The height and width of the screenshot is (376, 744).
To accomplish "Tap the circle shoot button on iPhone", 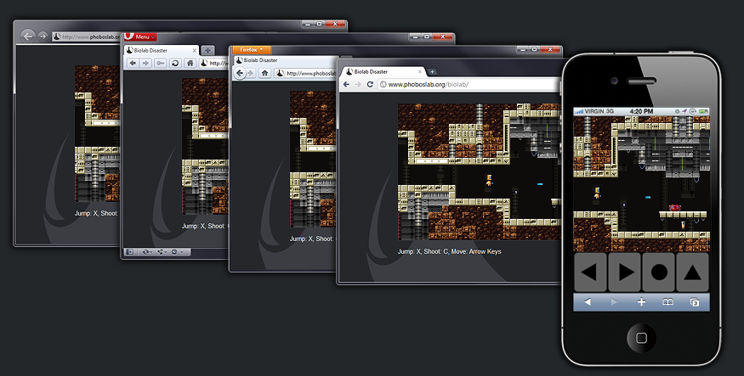I will coord(659,272).
